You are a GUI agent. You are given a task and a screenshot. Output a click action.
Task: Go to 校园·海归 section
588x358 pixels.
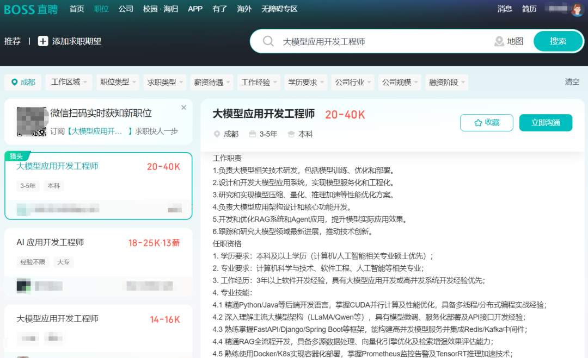tap(161, 9)
